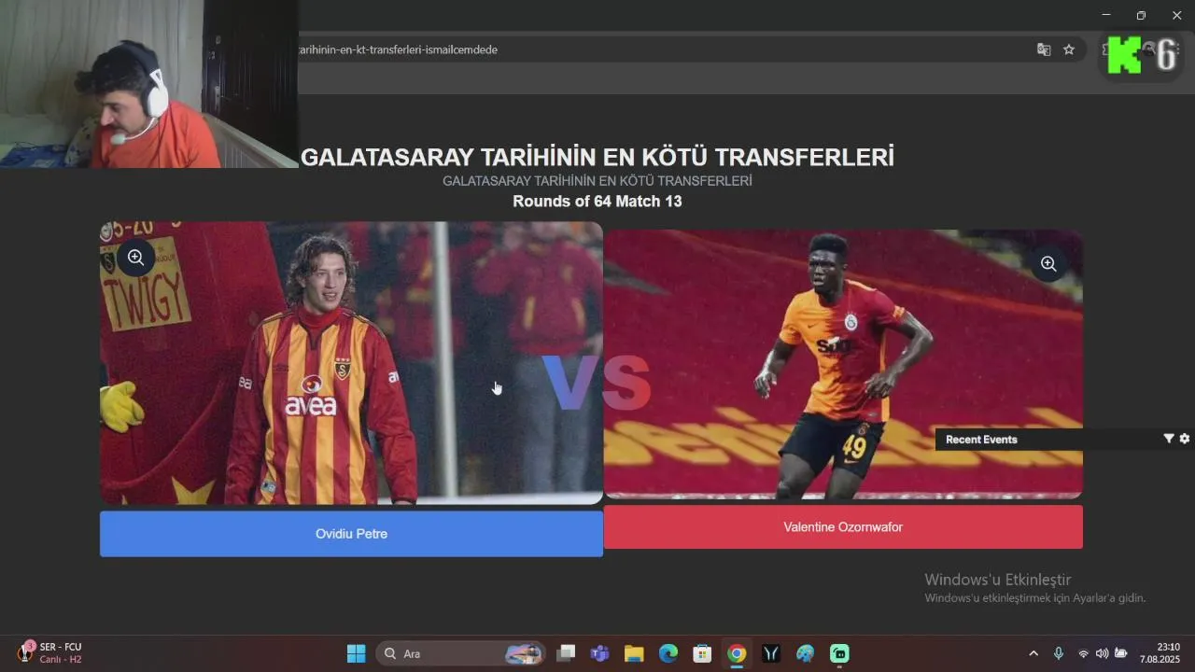Zoom into Valentine Ozornwafor photo magnifier icon

pos(1048,264)
